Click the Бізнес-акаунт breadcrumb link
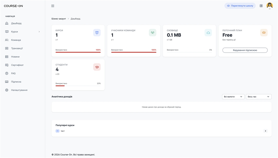 pyautogui.click(x=59, y=19)
